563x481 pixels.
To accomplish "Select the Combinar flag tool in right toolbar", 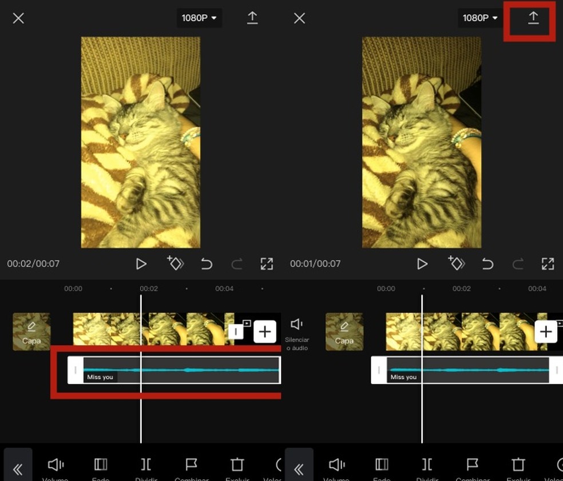I will [x=473, y=469].
